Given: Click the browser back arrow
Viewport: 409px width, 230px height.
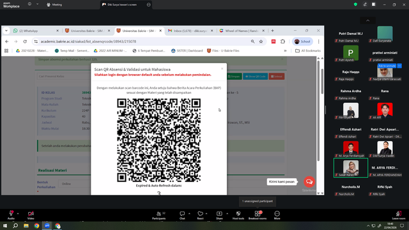Looking at the screenshot, I should pos(7,42).
